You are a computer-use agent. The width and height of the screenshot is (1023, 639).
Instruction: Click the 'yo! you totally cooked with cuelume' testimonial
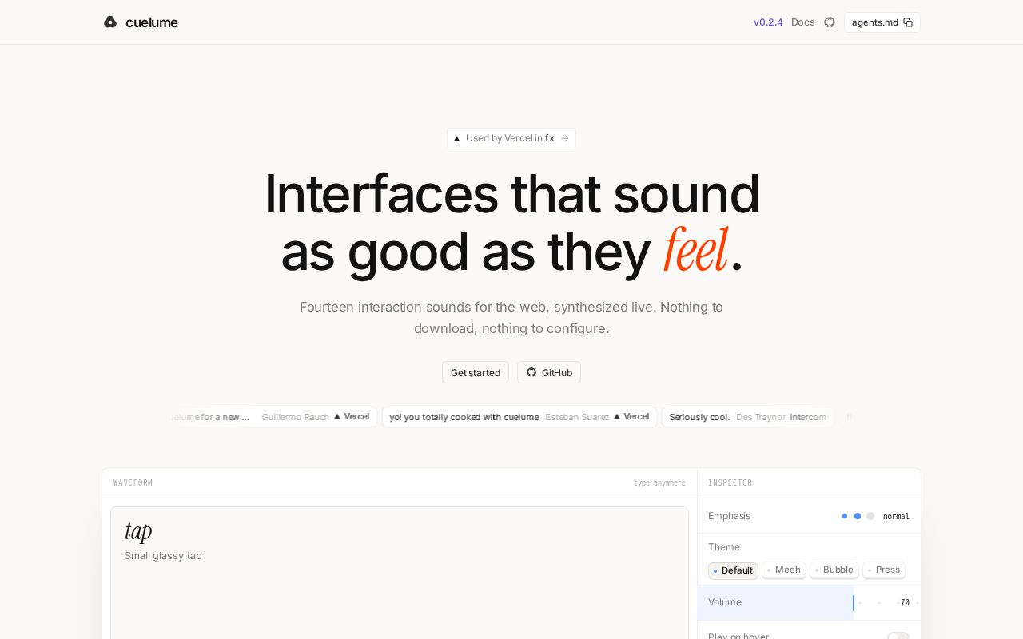coord(519,417)
